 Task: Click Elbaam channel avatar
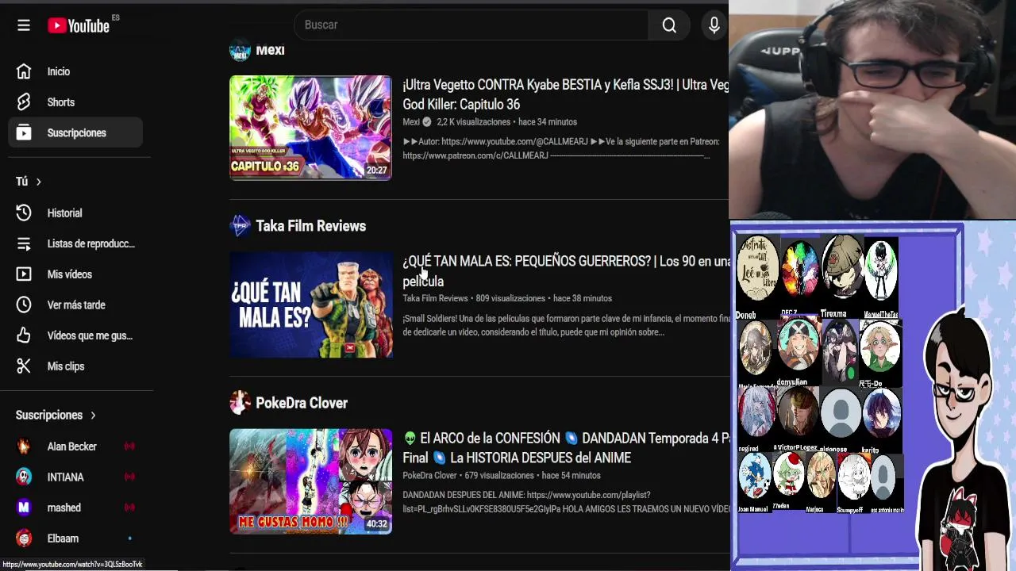pyautogui.click(x=24, y=538)
